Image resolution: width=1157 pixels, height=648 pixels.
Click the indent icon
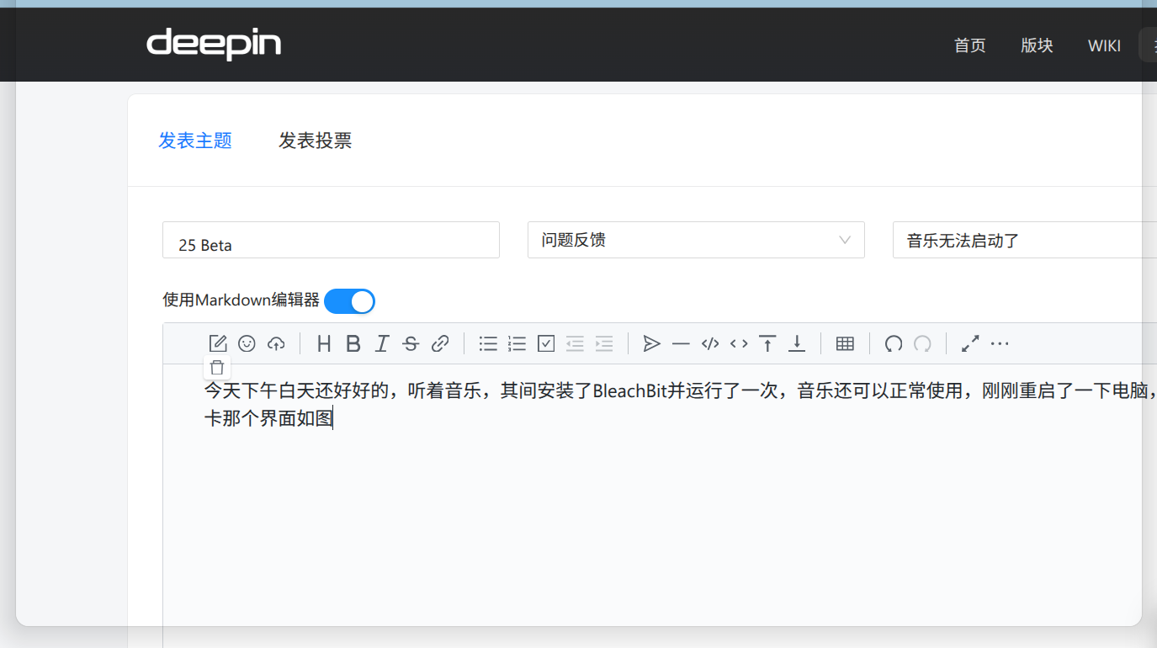point(604,343)
